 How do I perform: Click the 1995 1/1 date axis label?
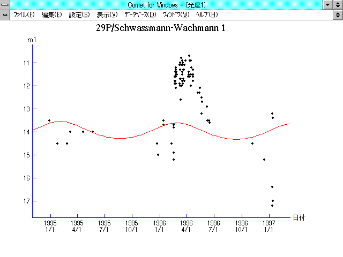(x=50, y=226)
